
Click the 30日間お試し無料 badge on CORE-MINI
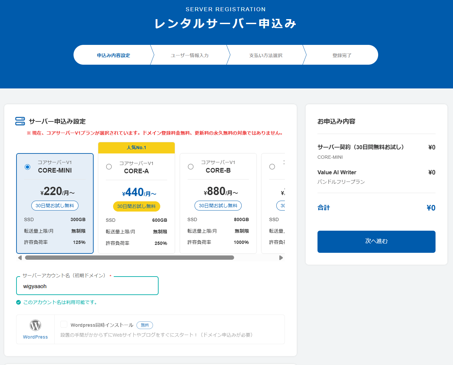pyautogui.click(x=55, y=205)
